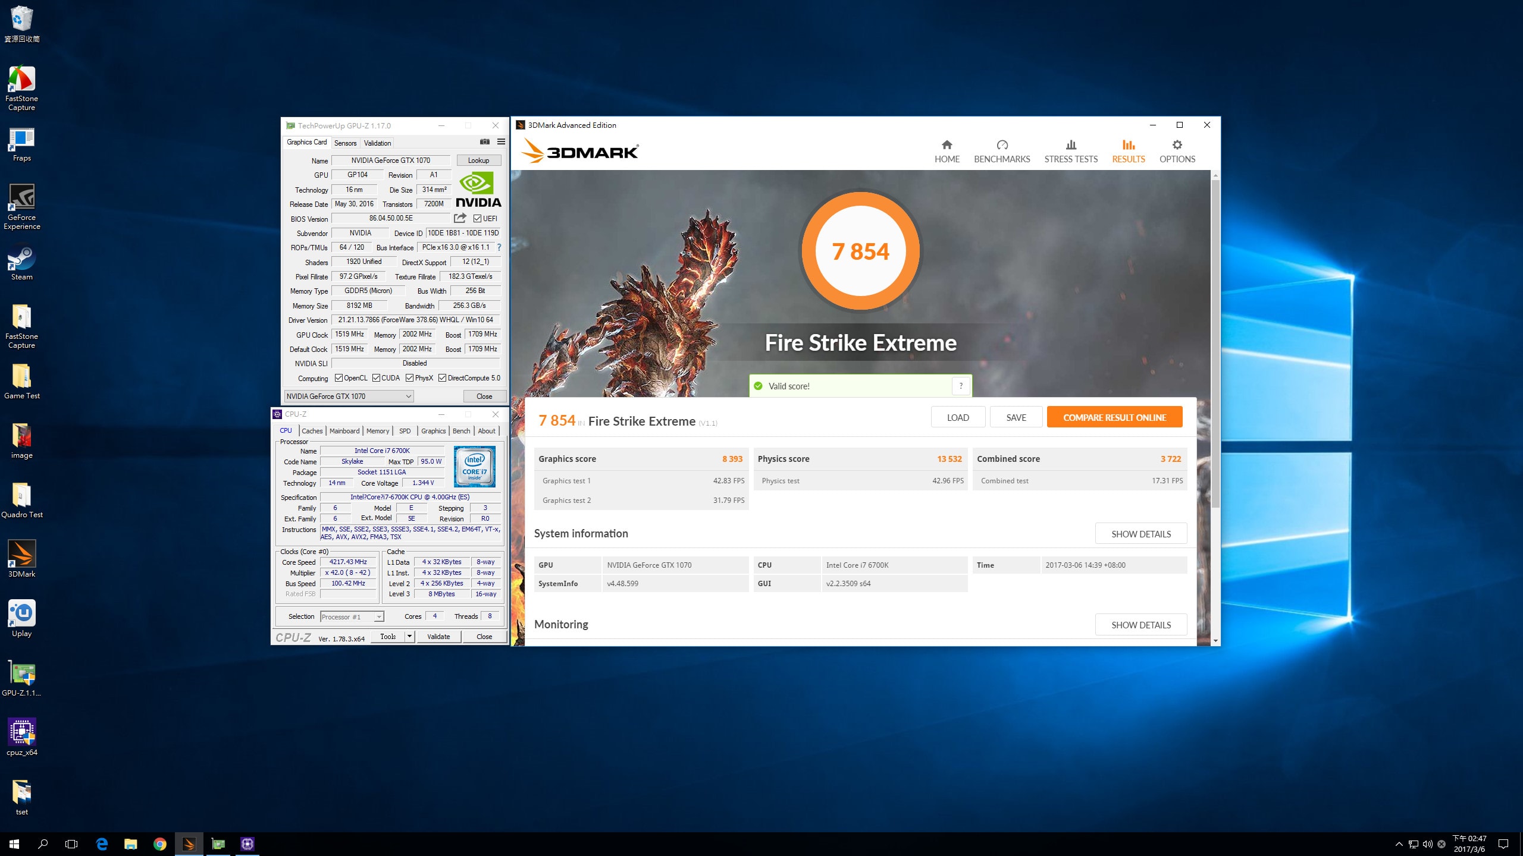
Task: Open 3DMark OPTIONS gear
Action: pyautogui.click(x=1177, y=152)
